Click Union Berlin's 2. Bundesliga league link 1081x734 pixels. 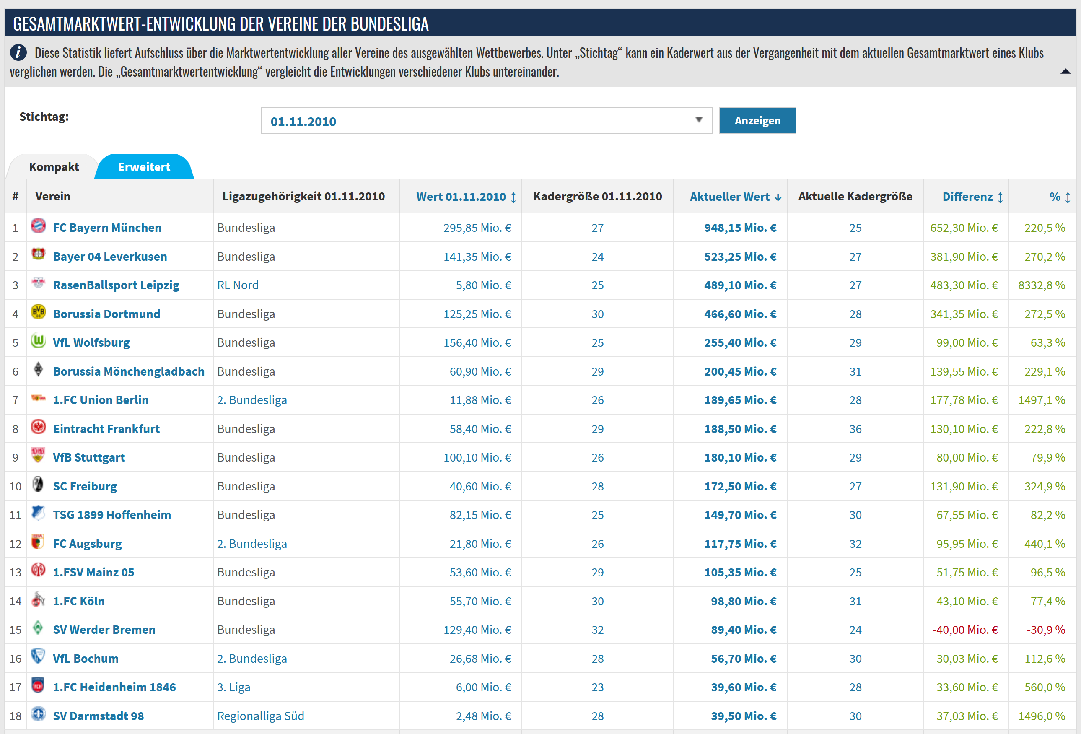(252, 400)
